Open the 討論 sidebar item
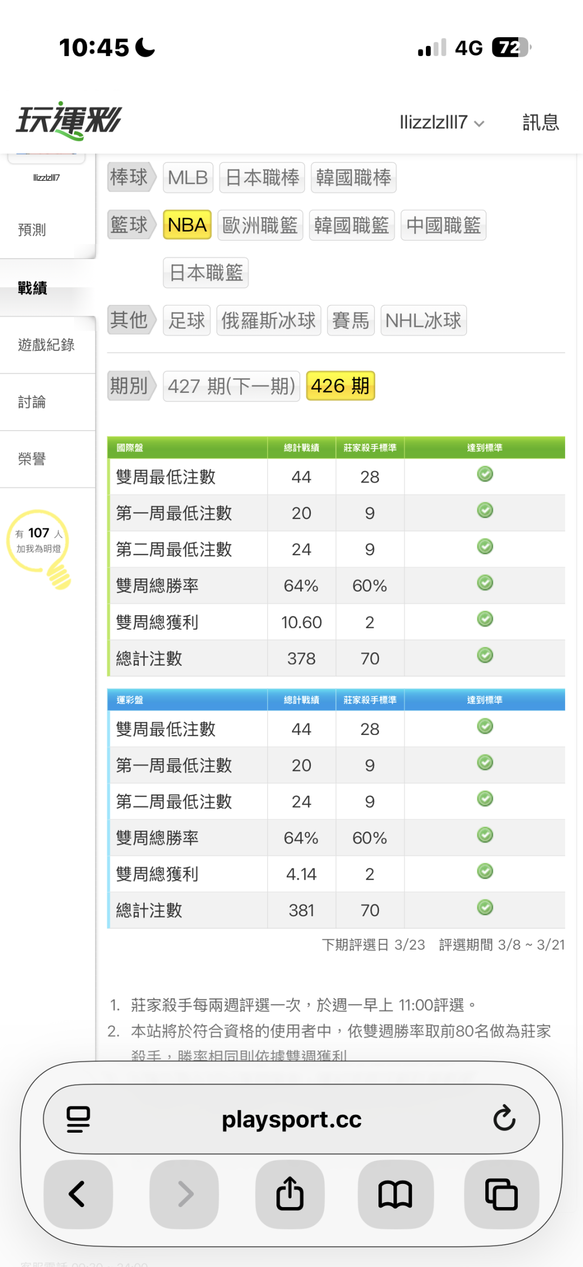Viewport: 583px width, 1267px height. pos(32,402)
